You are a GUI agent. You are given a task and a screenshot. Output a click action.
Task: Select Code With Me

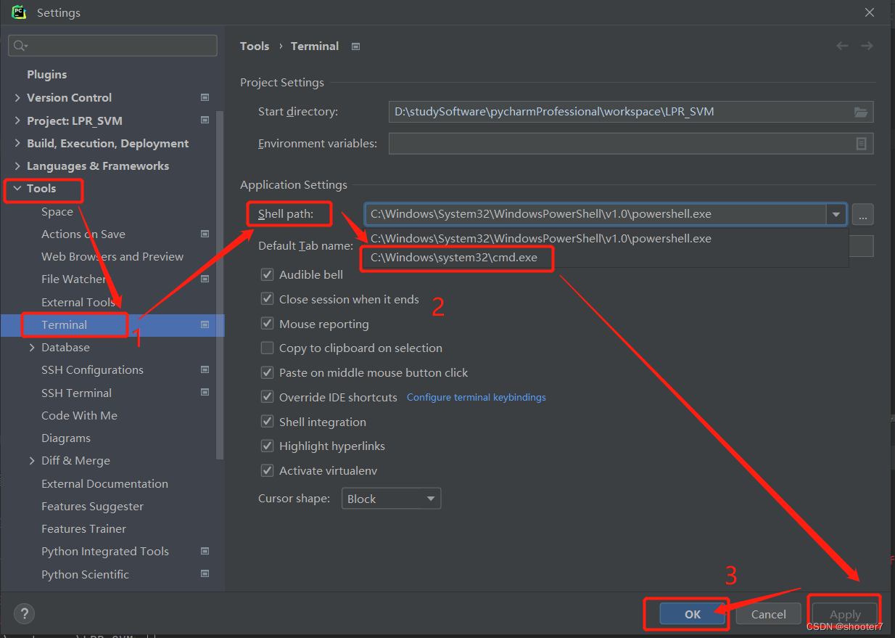(80, 416)
